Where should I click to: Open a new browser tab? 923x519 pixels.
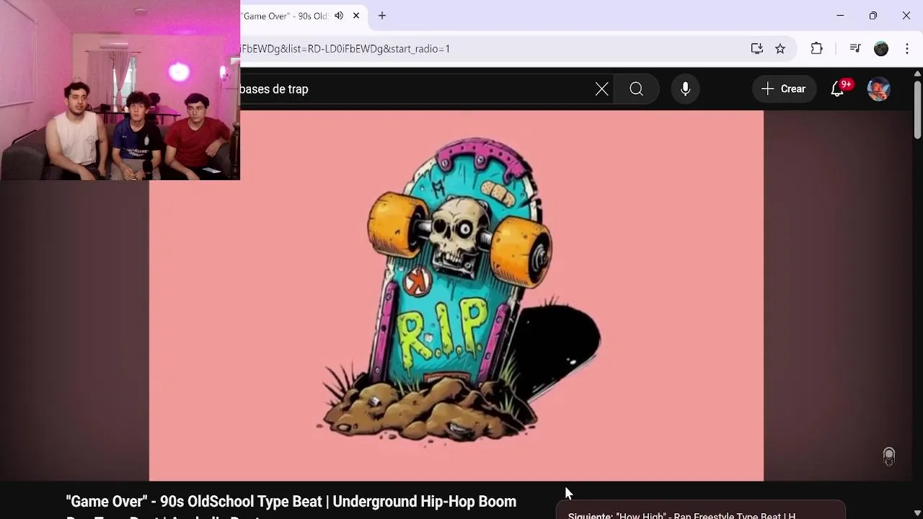(x=382, y=16)
